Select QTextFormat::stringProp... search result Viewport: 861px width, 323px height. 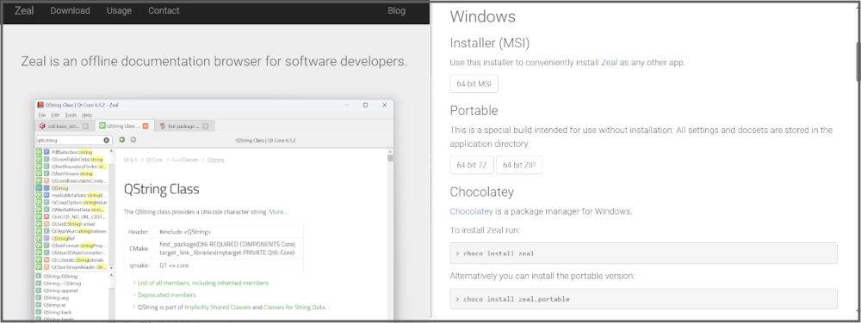tap(72, 246)
